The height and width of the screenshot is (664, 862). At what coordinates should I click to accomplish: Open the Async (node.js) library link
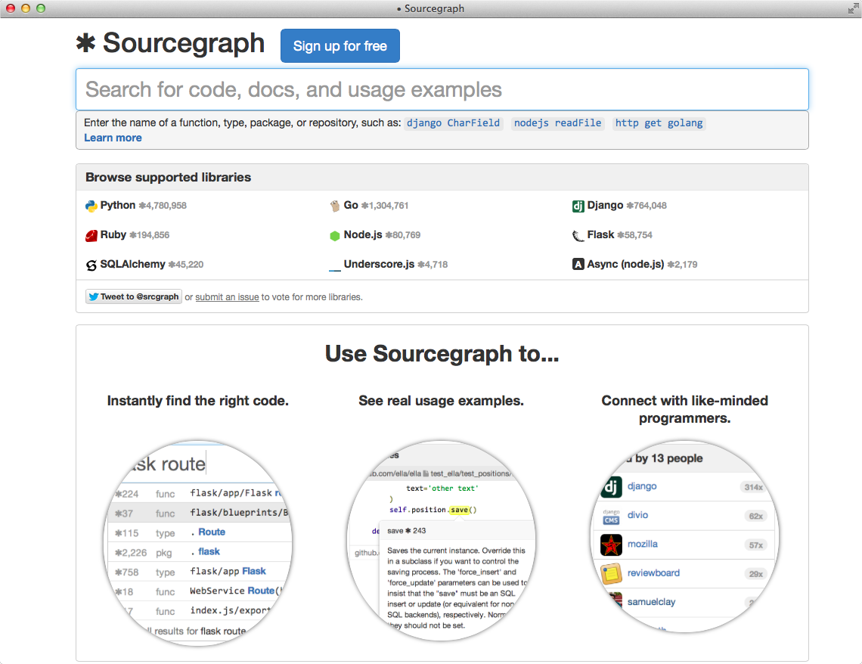click(625, 265)
